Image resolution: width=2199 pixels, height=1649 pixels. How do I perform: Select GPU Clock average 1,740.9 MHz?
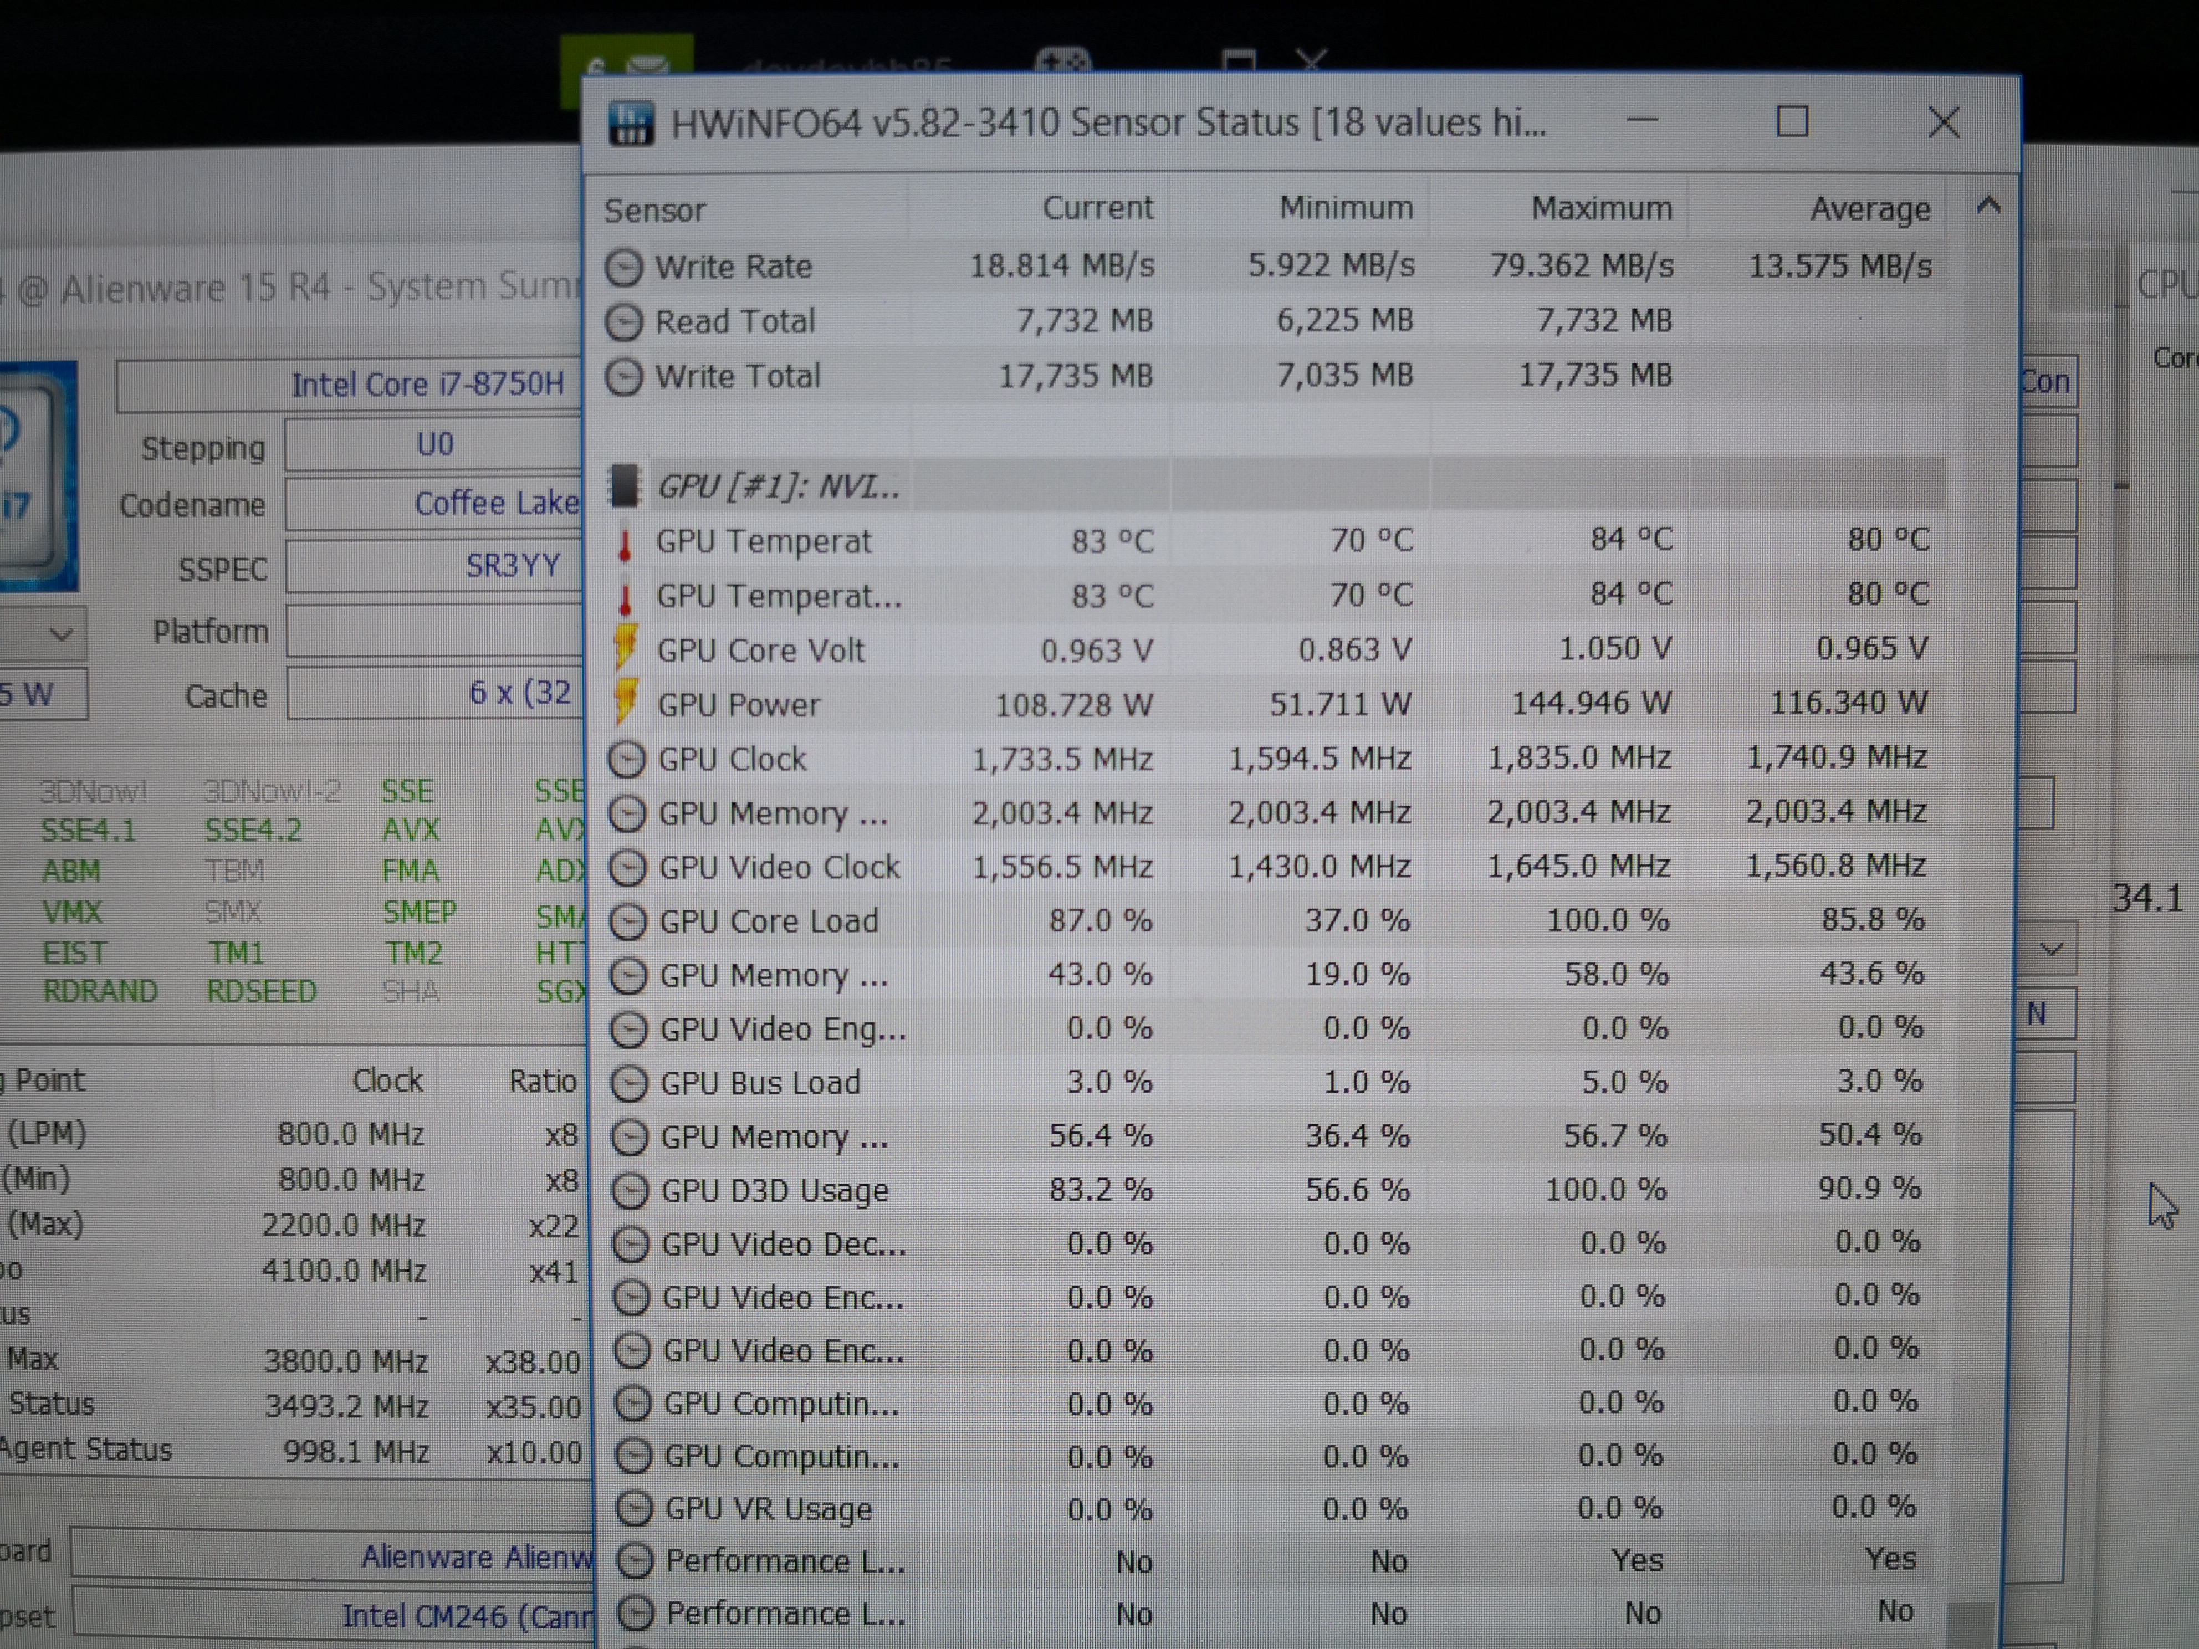[x=1837, y=759]
